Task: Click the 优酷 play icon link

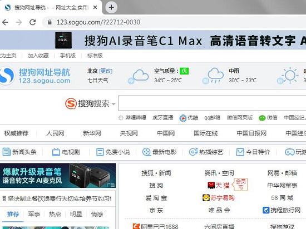Action: (x=182, y=118)
